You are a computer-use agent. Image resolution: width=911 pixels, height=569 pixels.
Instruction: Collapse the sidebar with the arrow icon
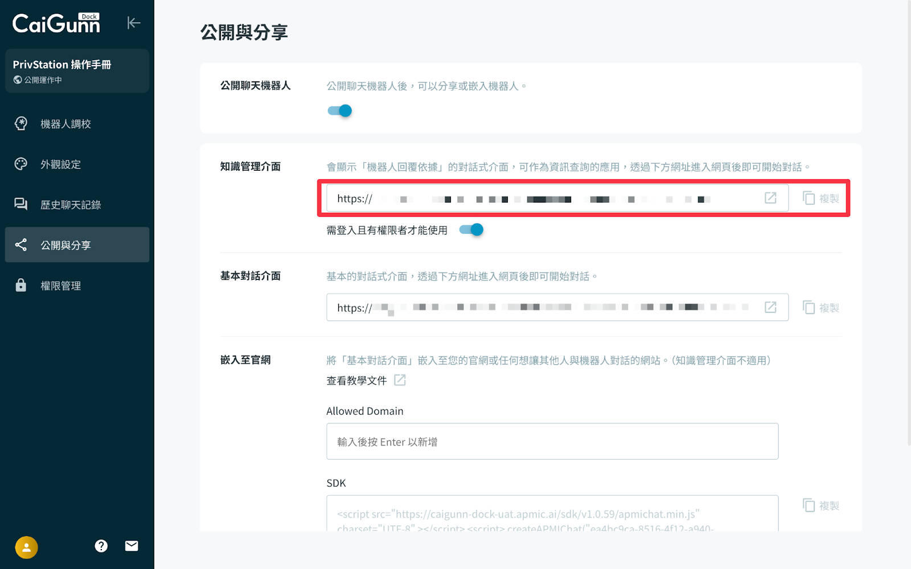(x=133, y=23)
